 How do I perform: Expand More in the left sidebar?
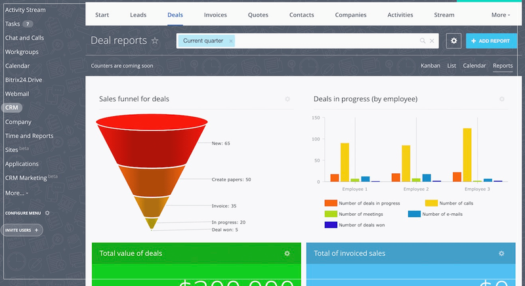16,193
